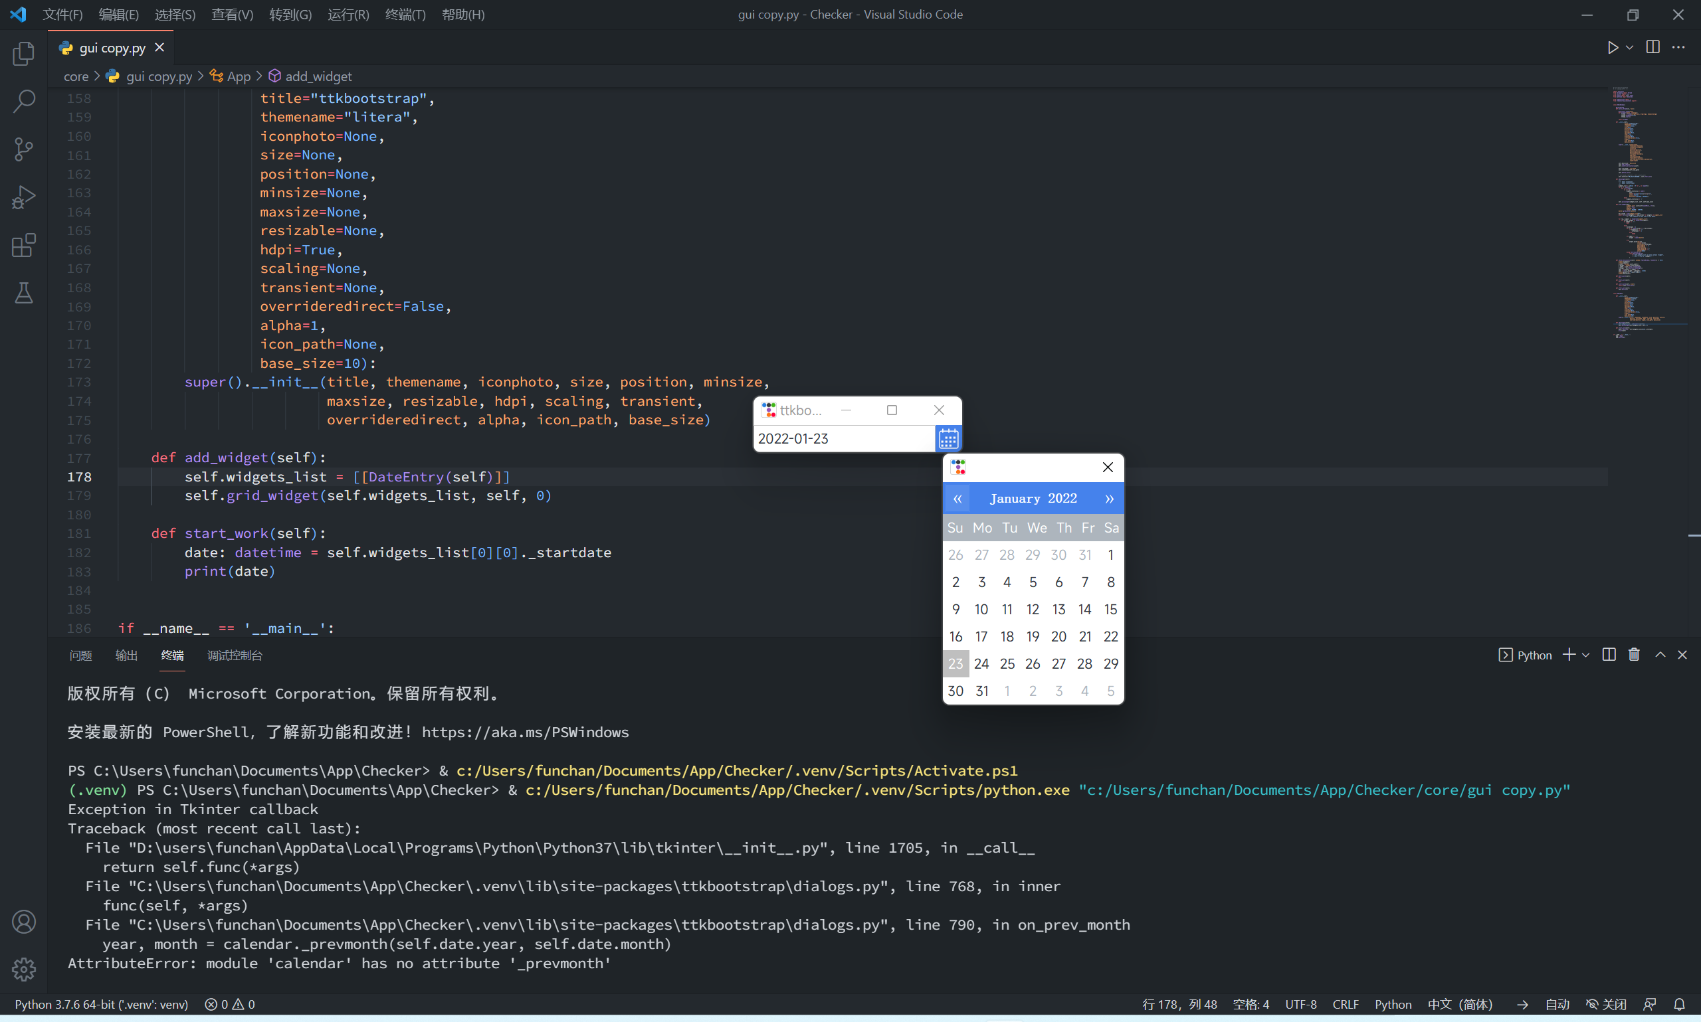
Task: Open the Search view in the activity bar
Action: [x=24, y=100]
